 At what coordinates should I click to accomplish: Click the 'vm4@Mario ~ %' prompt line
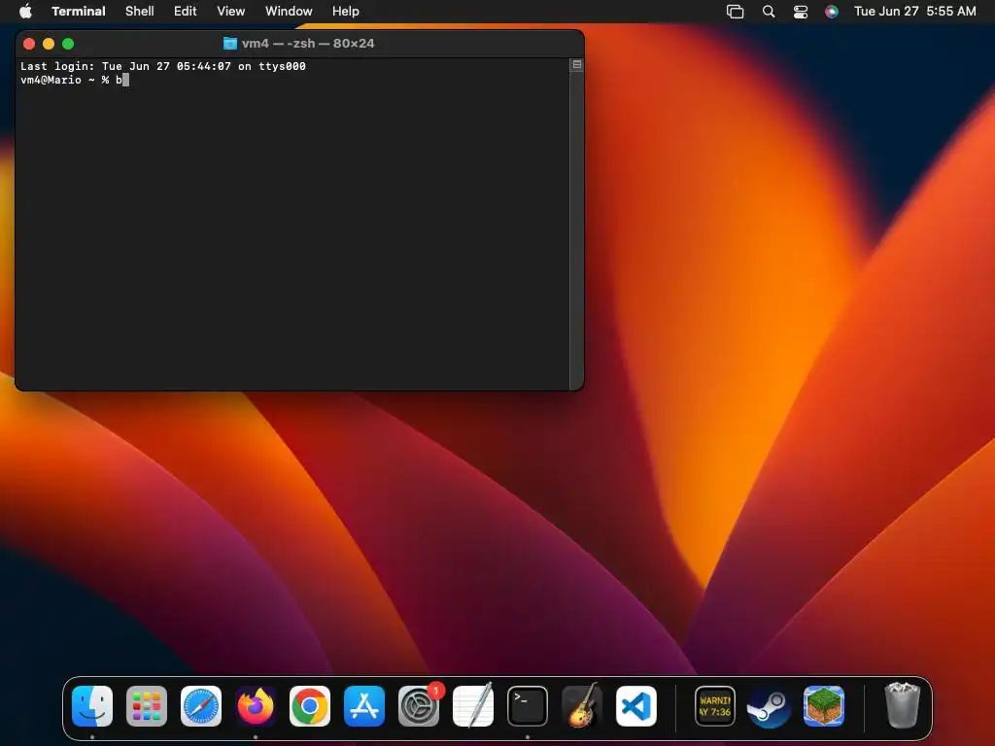[65, 80]
